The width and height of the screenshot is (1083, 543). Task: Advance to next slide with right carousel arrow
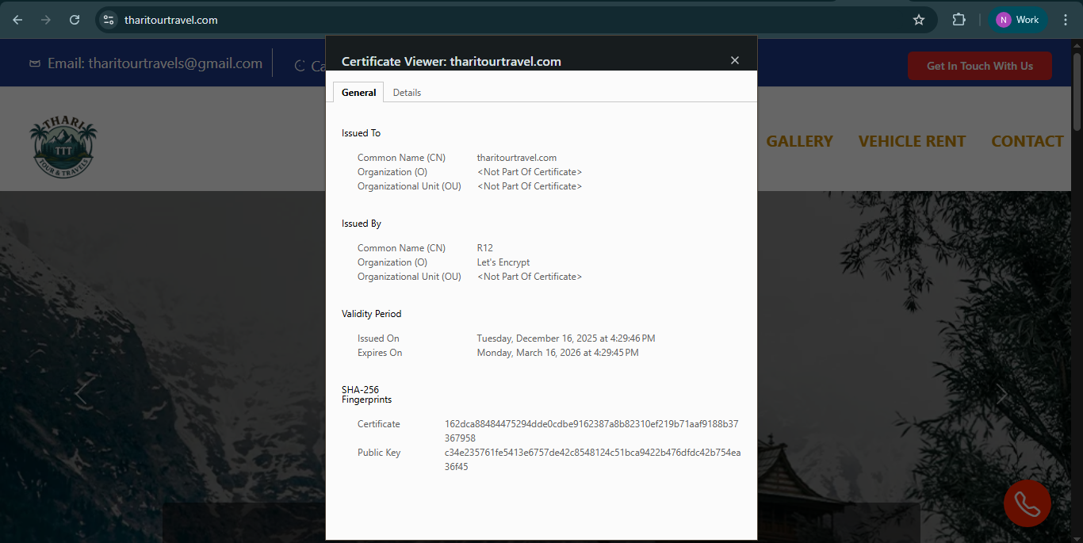(1002, 394)
